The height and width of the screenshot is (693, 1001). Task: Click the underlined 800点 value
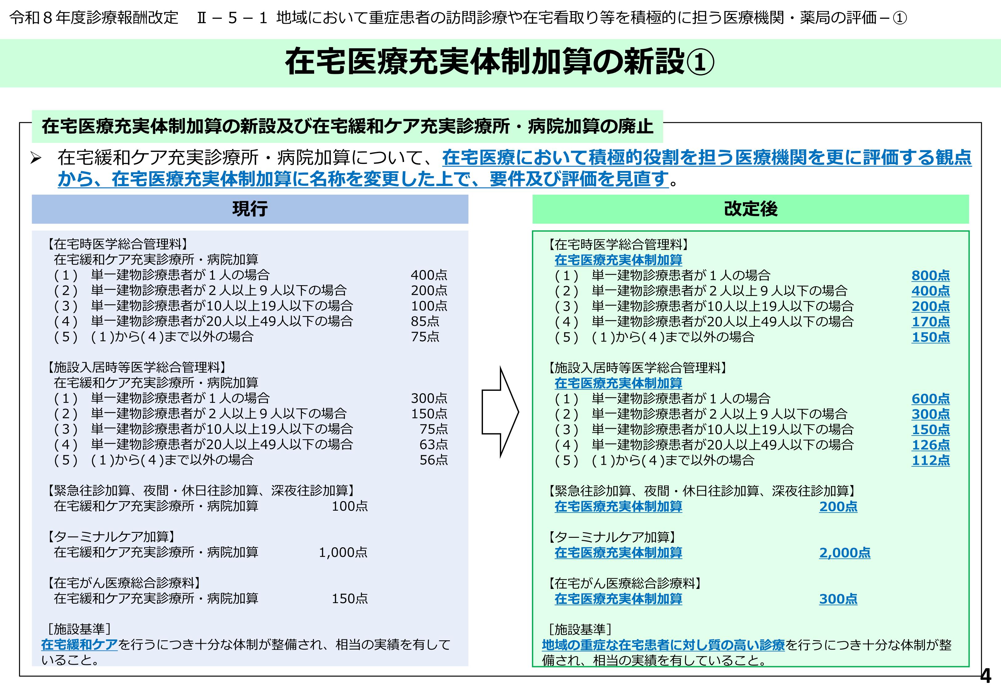pyautogui.click(x=930, y=275)
